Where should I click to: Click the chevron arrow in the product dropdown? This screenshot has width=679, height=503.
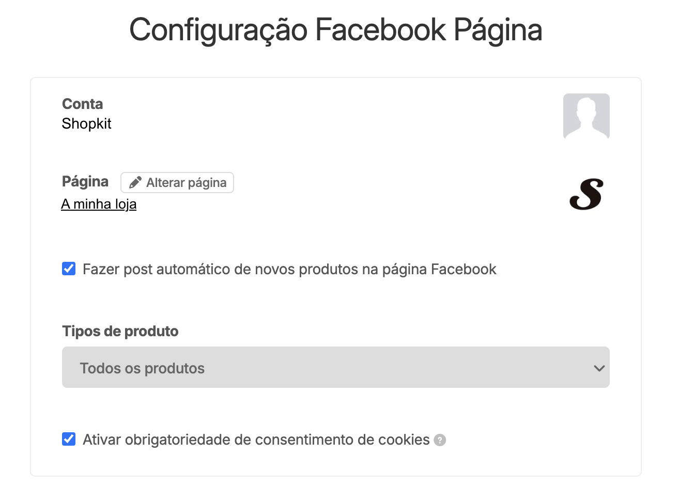[599, 368]
